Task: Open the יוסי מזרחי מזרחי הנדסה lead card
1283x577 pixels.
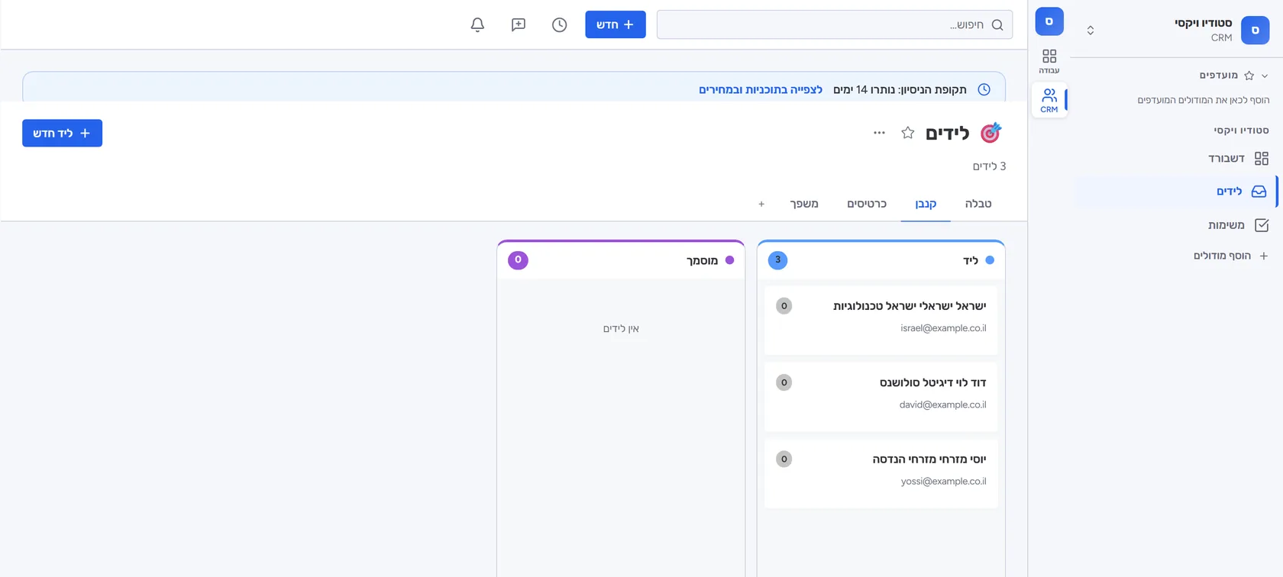Action: click(x=881, y=473)
